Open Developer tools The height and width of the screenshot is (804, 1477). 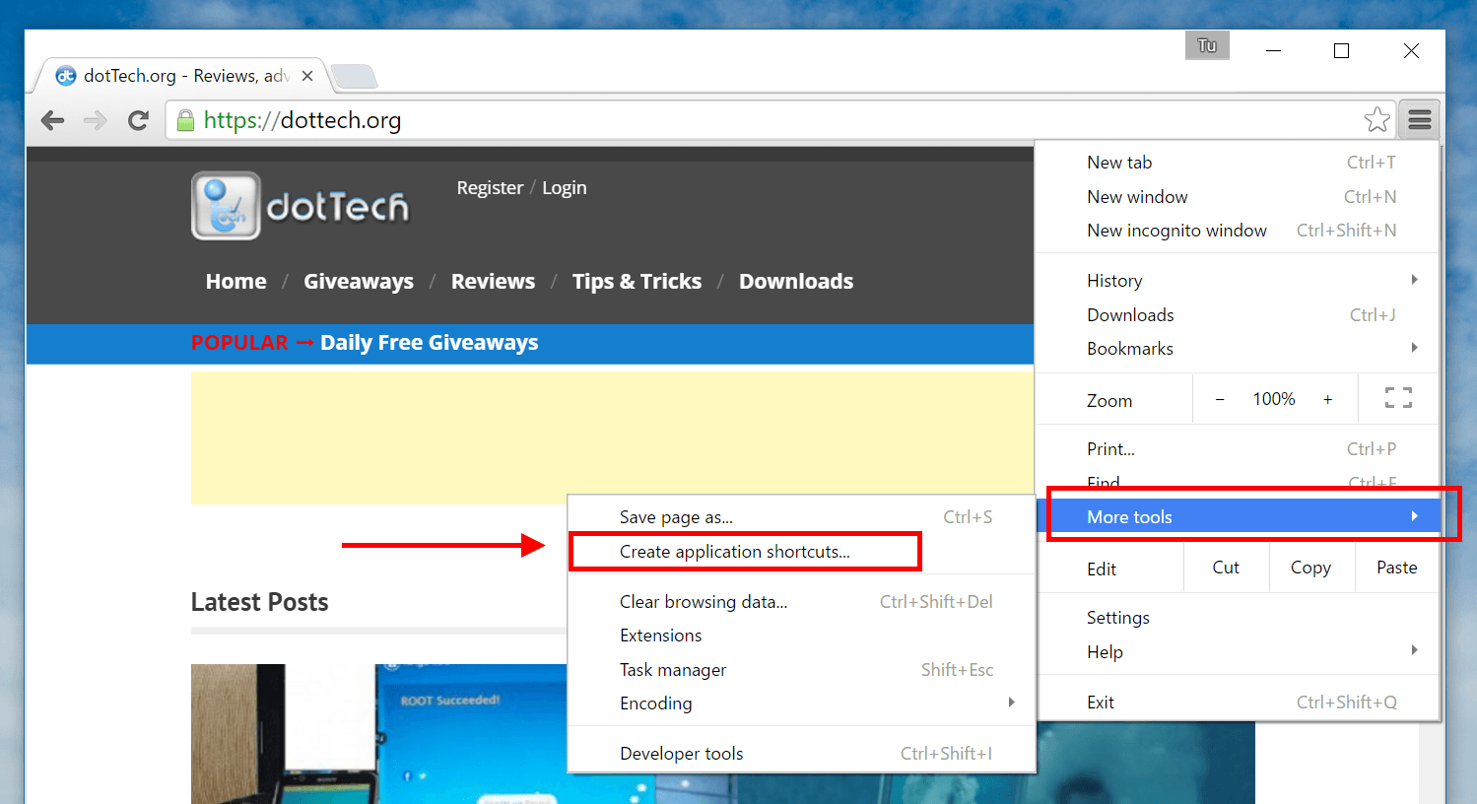[801, 754]
